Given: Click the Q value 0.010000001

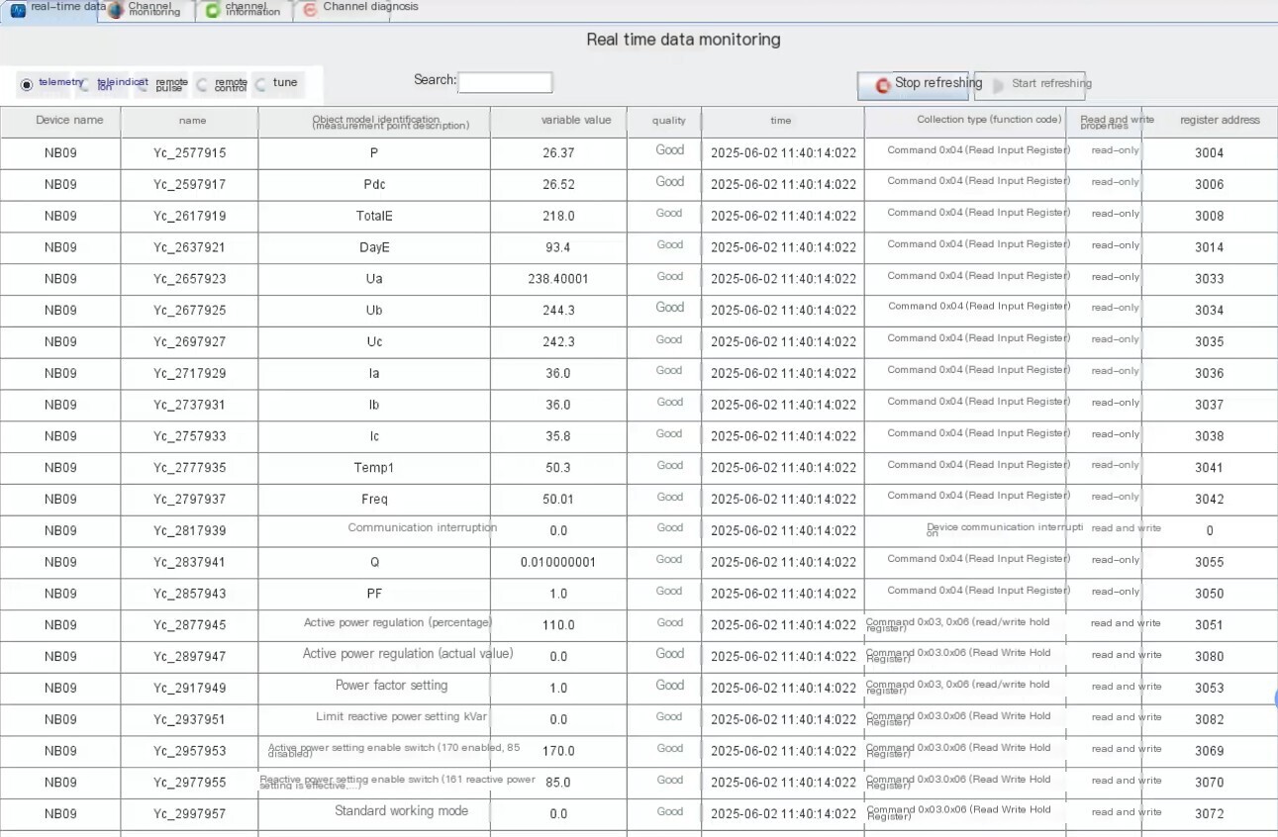Looking at the screenshot, I should [x=558, y=563].
